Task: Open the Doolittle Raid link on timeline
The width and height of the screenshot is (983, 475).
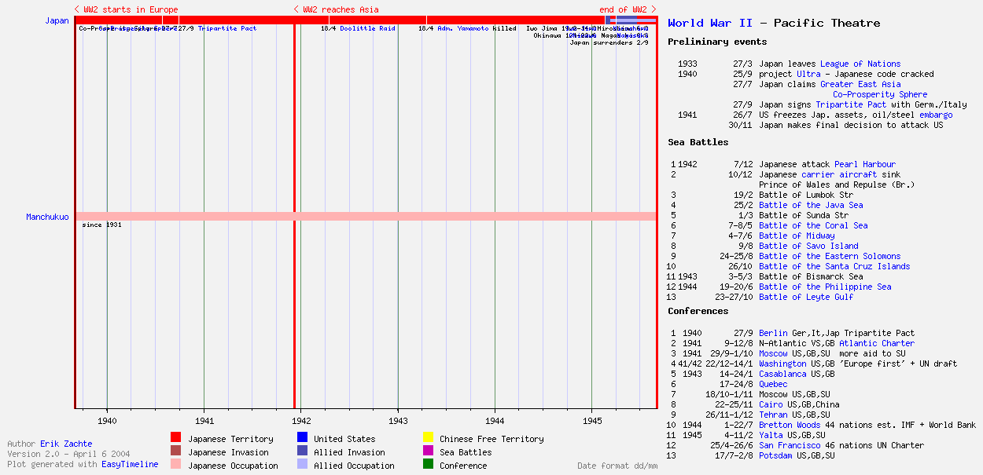Action: (367, 28)
